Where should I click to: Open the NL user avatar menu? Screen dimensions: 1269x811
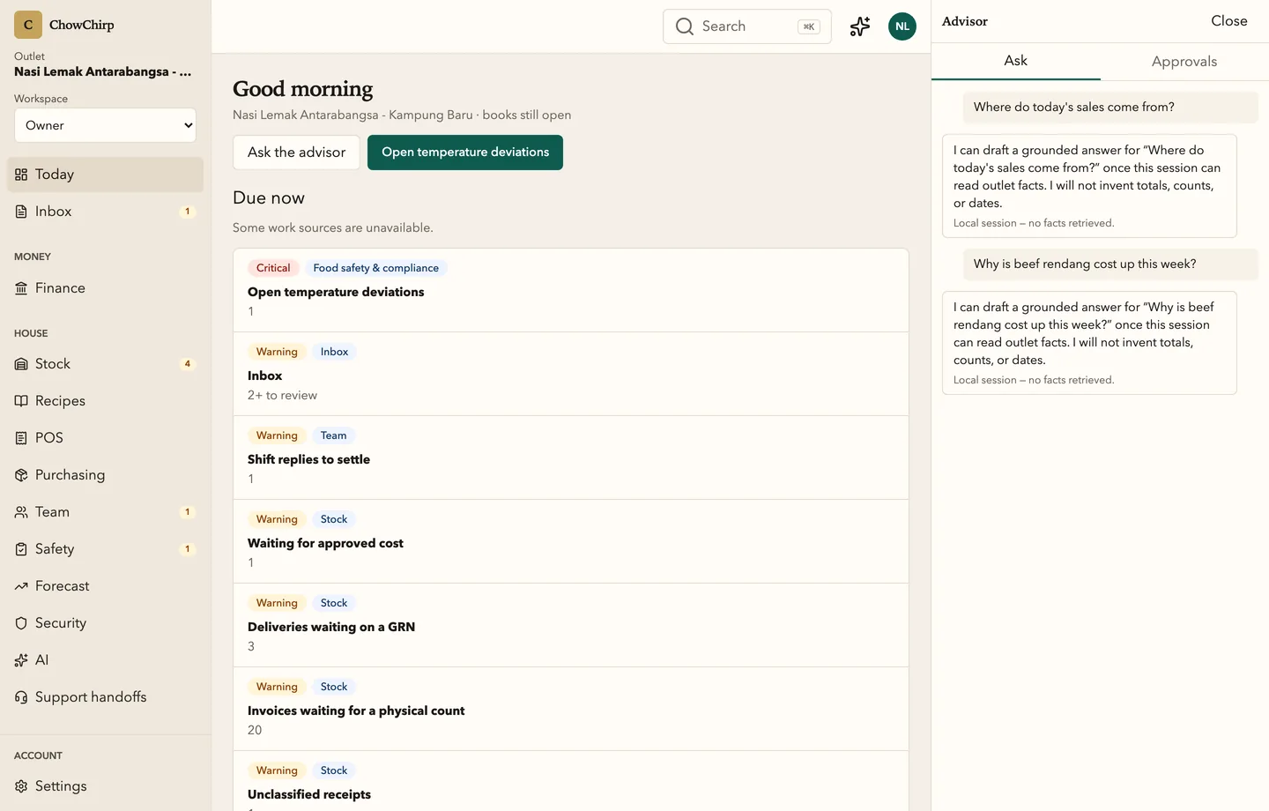coord(902,26)
